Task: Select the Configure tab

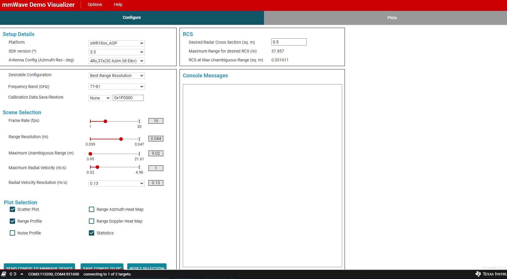Action: pyautogui.click(x=132, y=18)
